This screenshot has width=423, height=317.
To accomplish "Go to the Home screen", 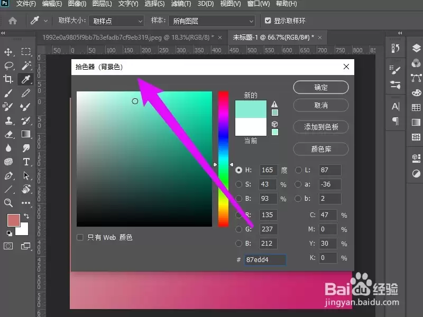I will [x=12, y=21].
